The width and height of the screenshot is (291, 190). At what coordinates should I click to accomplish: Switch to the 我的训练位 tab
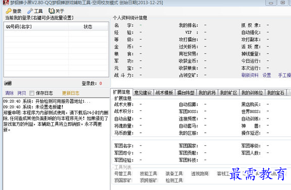coord(252,93)
